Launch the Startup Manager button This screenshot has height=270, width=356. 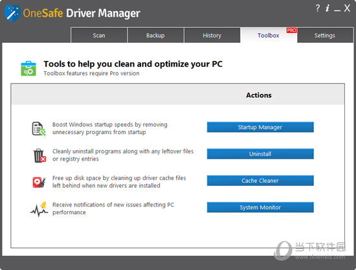260,127
